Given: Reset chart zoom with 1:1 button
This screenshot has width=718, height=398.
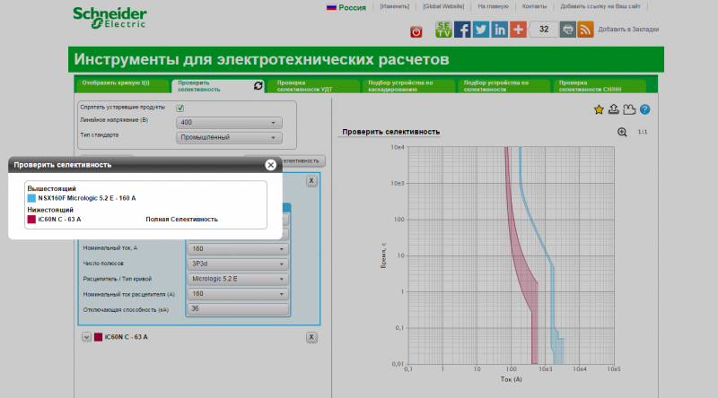Looking at the screenshot, I should 643,132.
